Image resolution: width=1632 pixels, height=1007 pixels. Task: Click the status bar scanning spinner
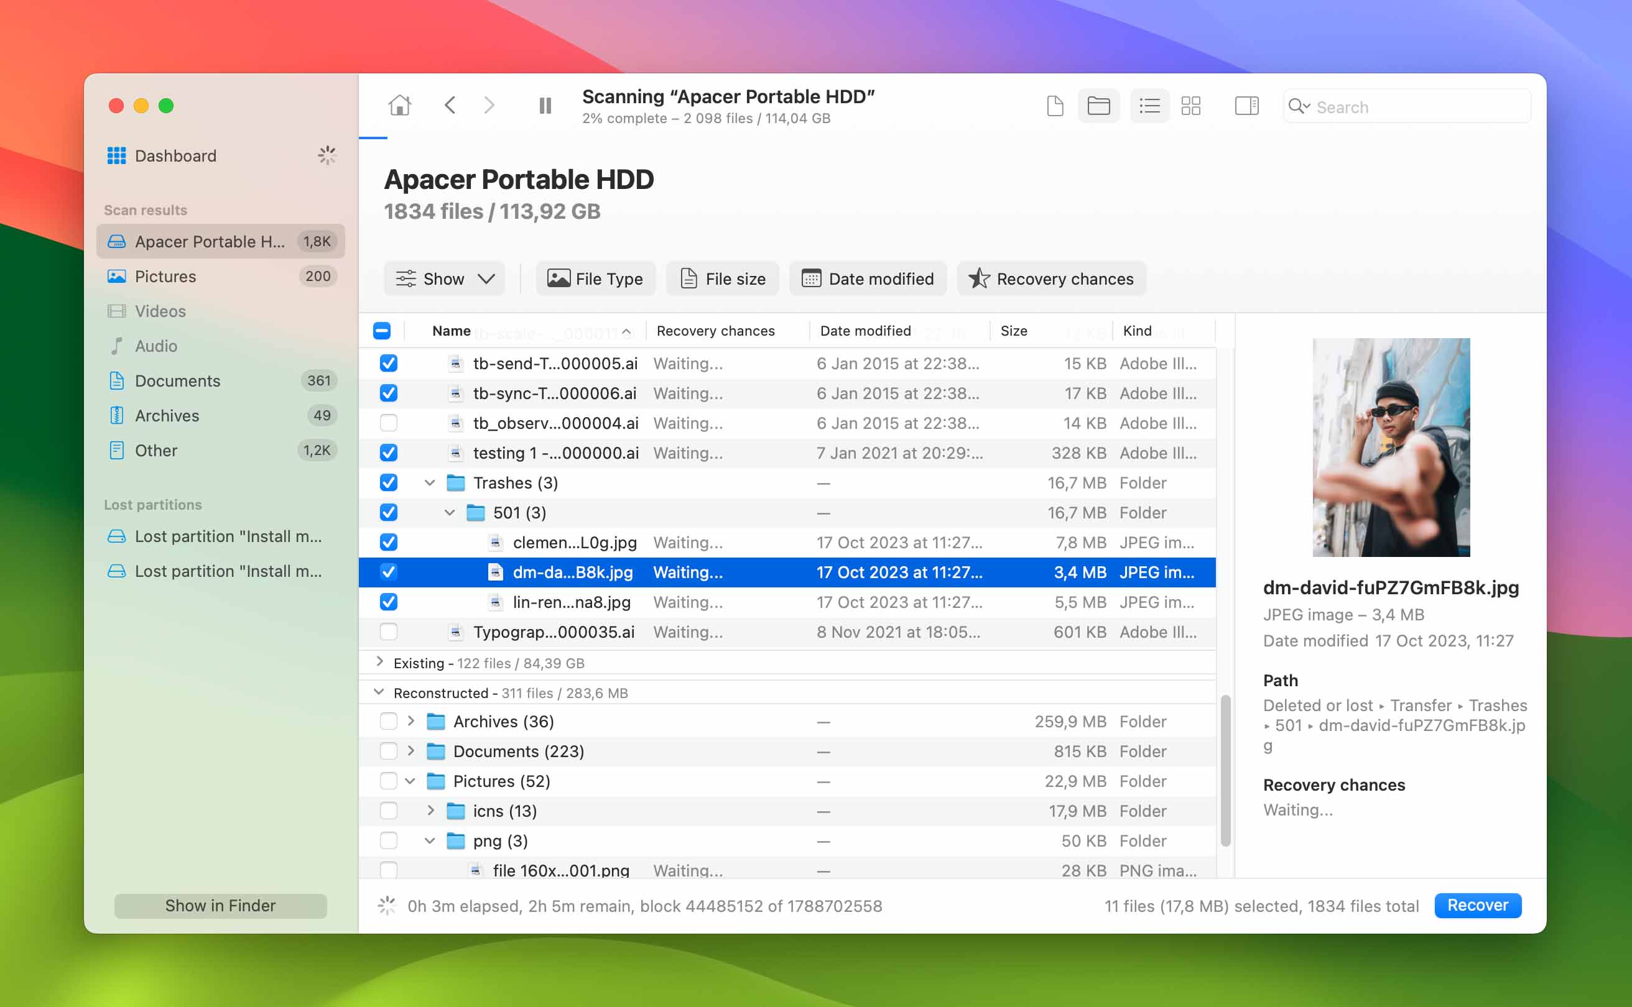coord(387,905)
